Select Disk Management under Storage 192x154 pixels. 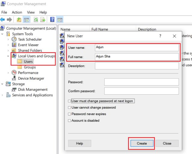point(33,89)
